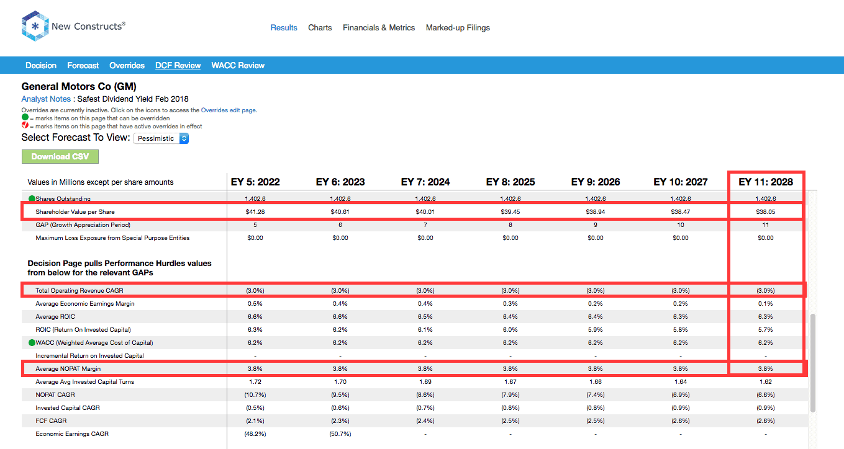
Task: Click the 0.1% economic earnings margin value
Action: coord(766,304)
